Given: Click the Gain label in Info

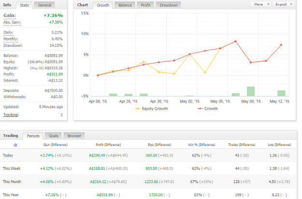Looking at the screenshot, I should coord(10,15).
